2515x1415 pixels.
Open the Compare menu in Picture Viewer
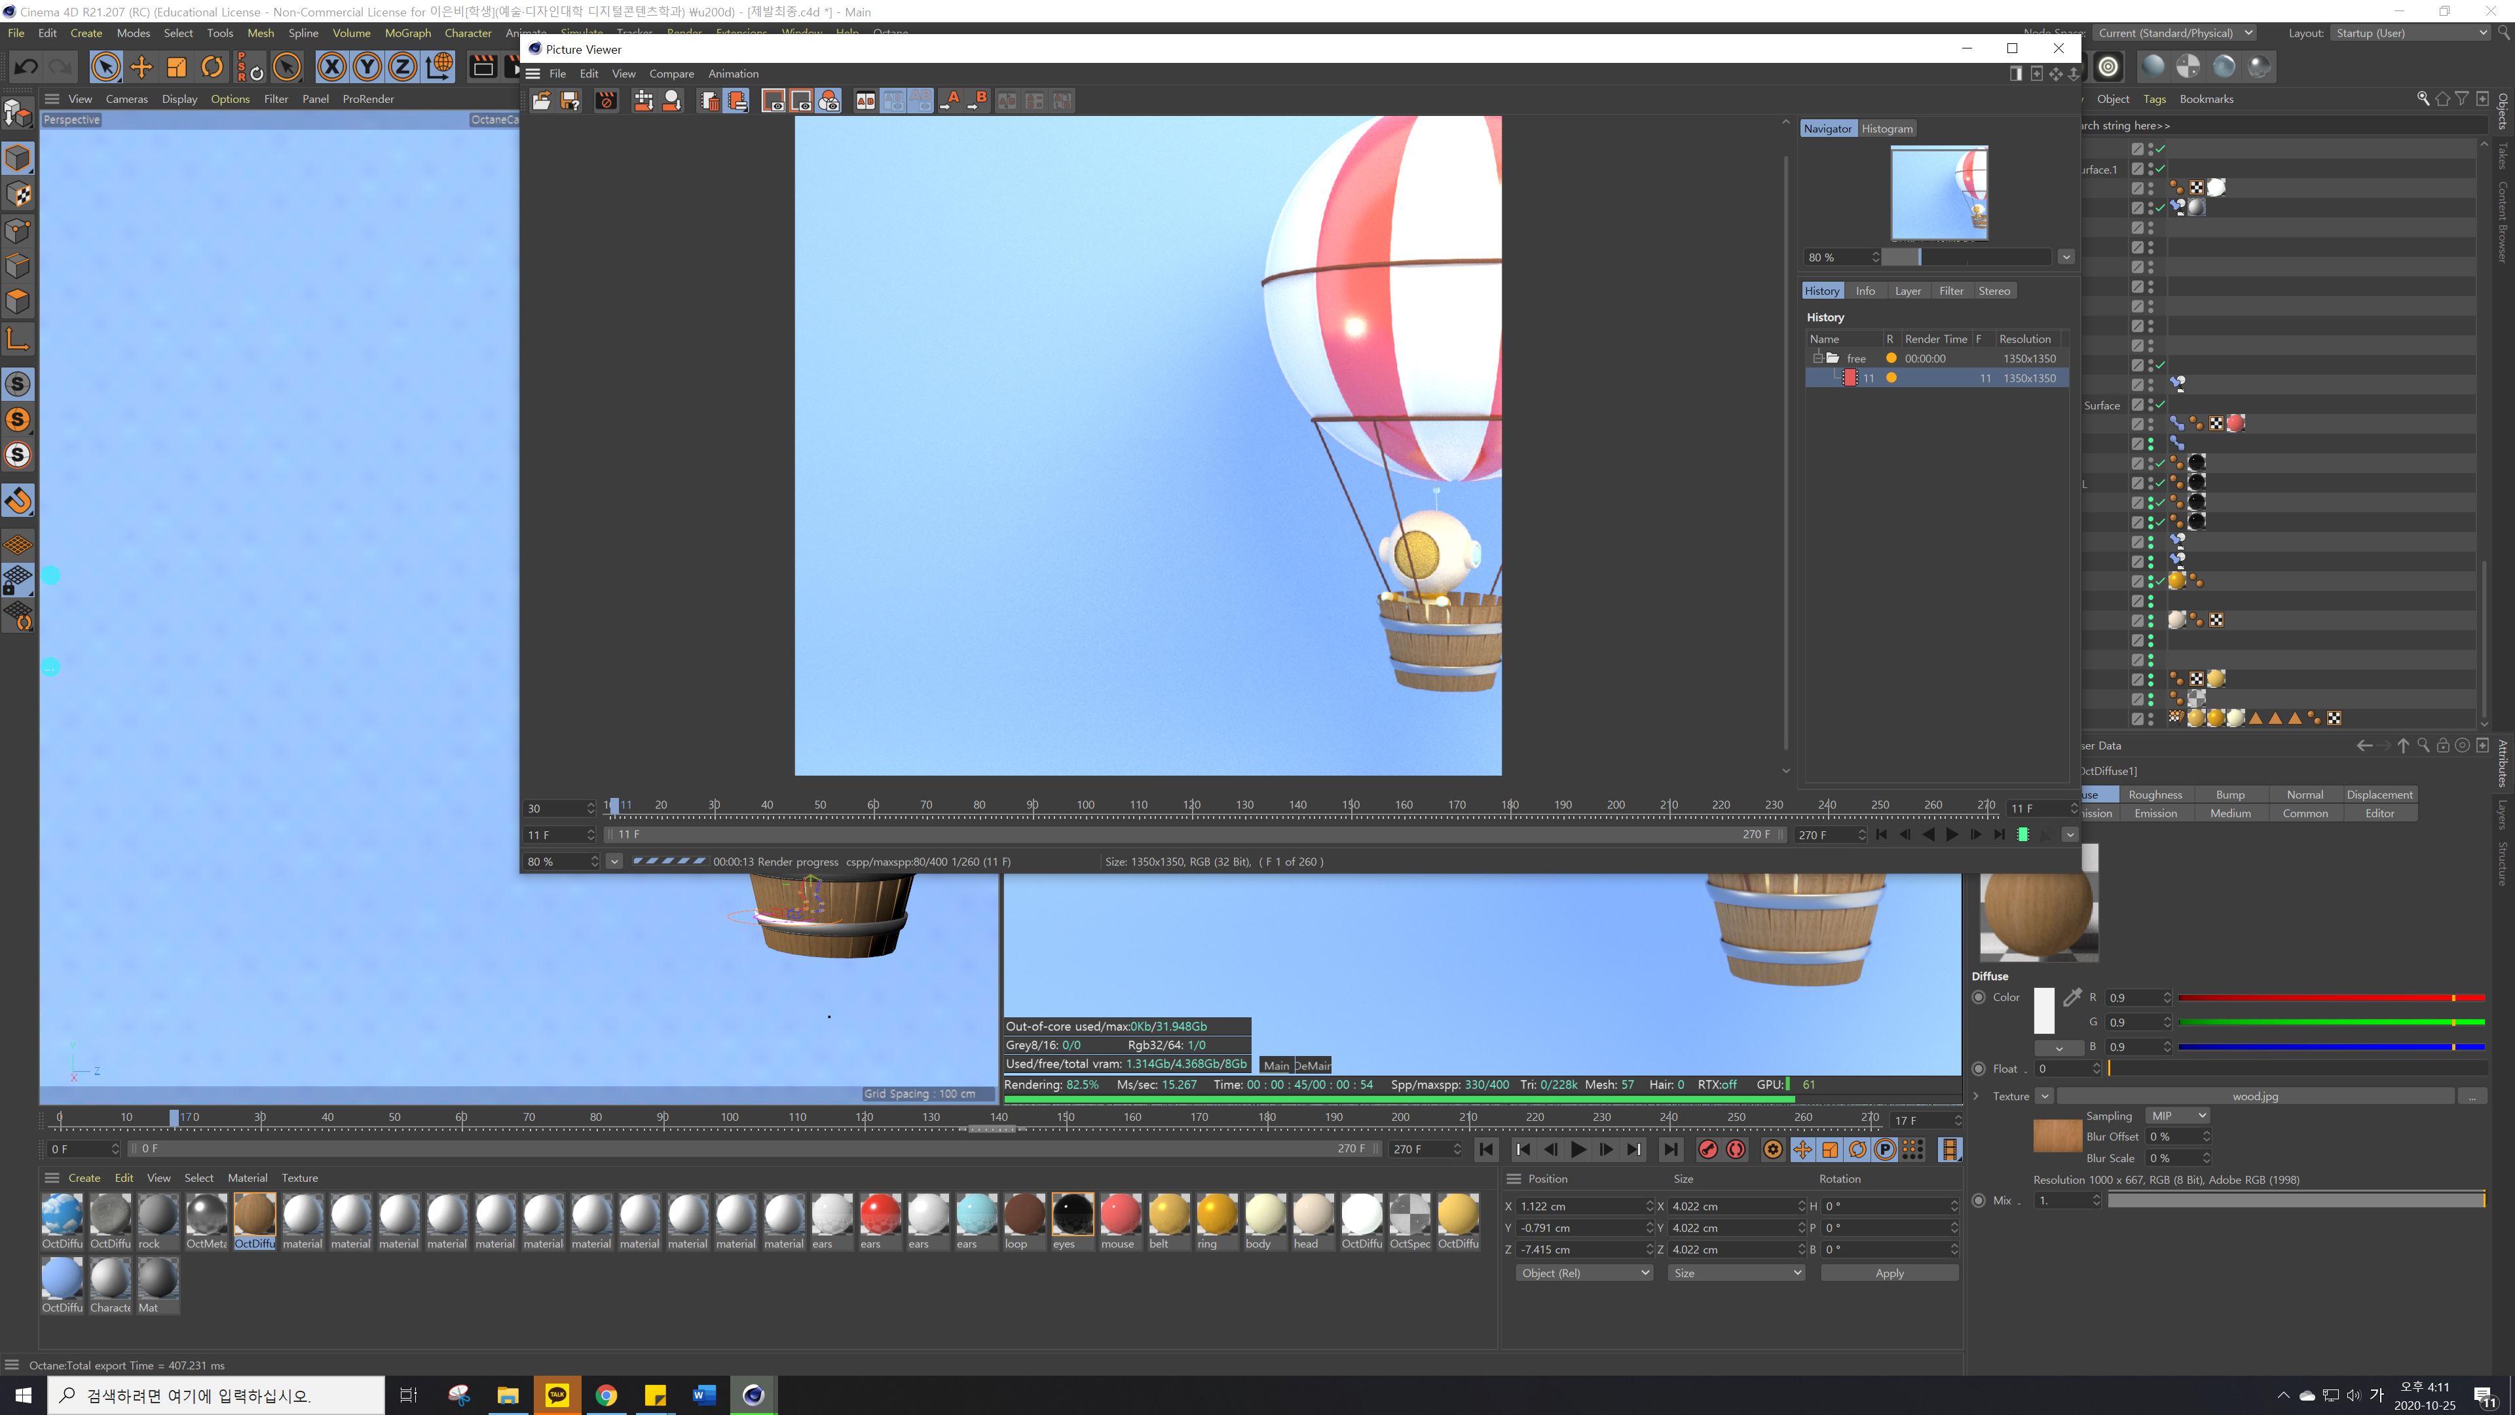(x=672, y=74)
